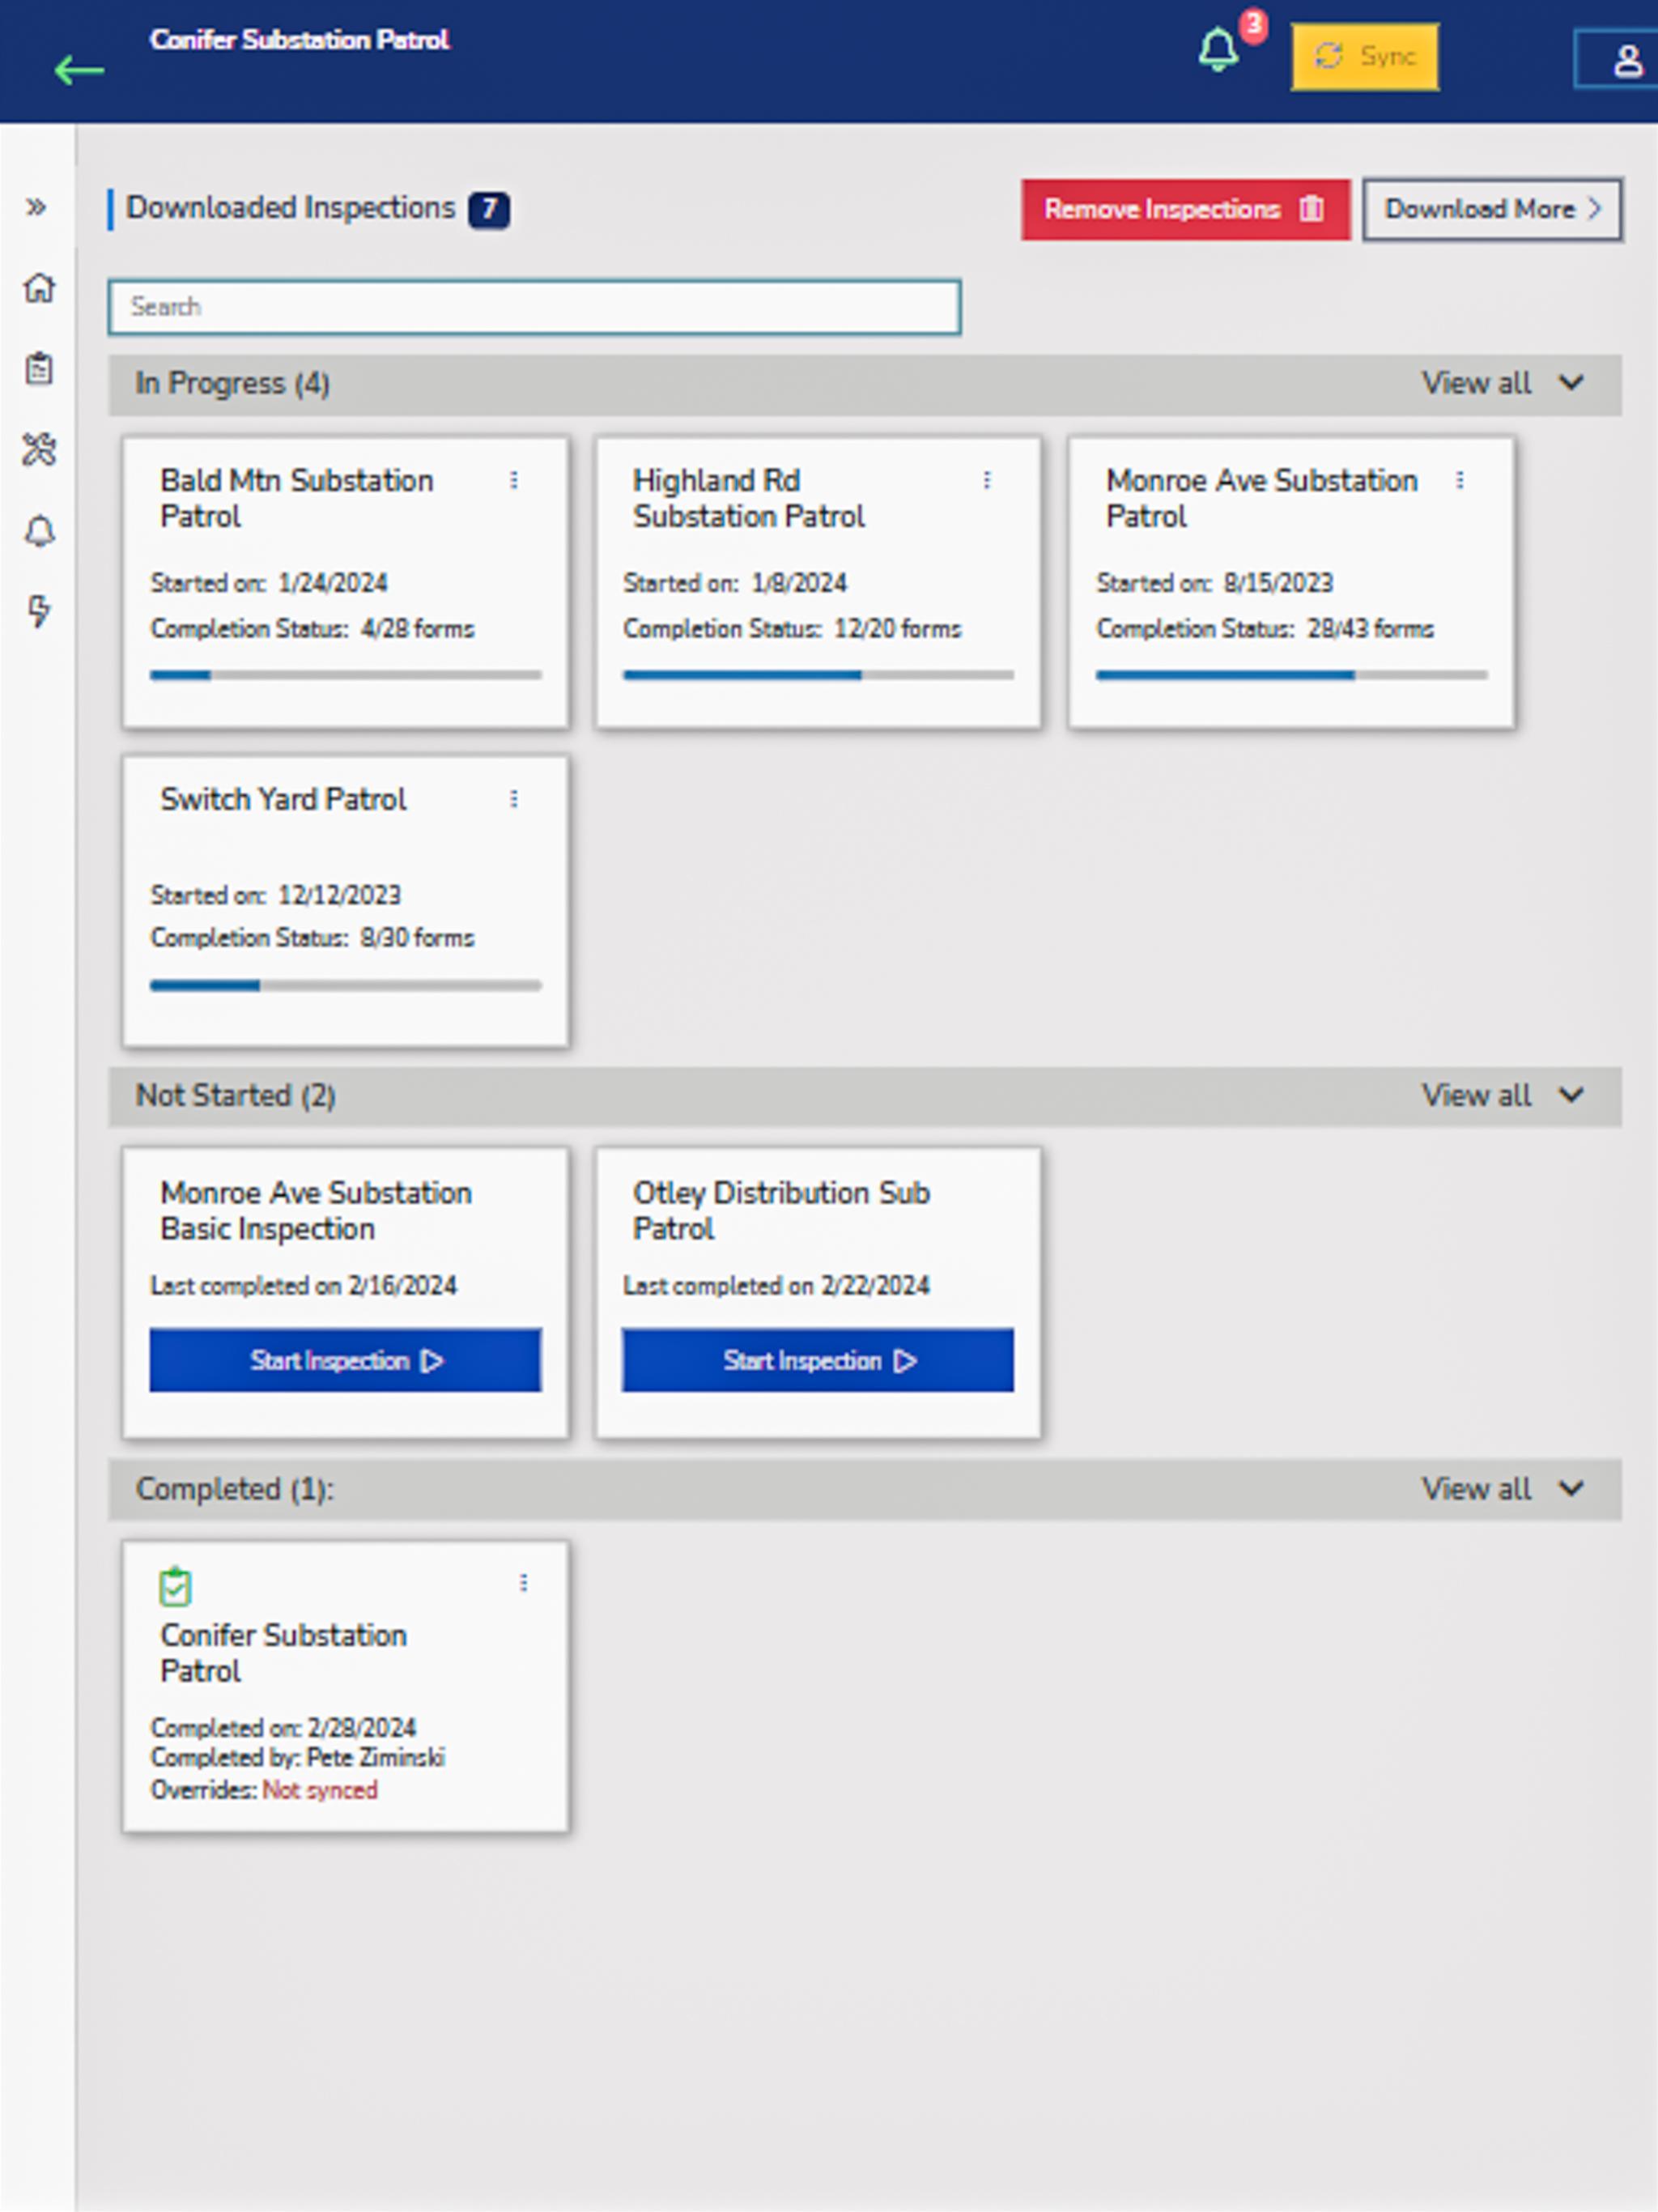Click View all for In Progress
This screenshot has width=1658, height=2212.
pos(1476,383)
